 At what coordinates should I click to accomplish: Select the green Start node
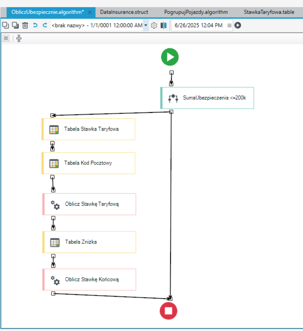170,57
